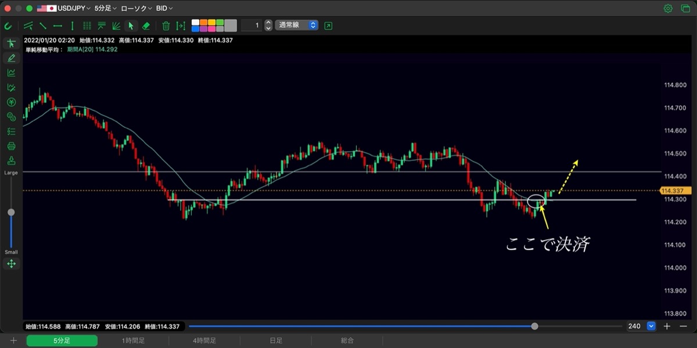The image size is (697, 348).
Task: Choose the Fibonacci retracement grid tool
Action: coord(87,26)
